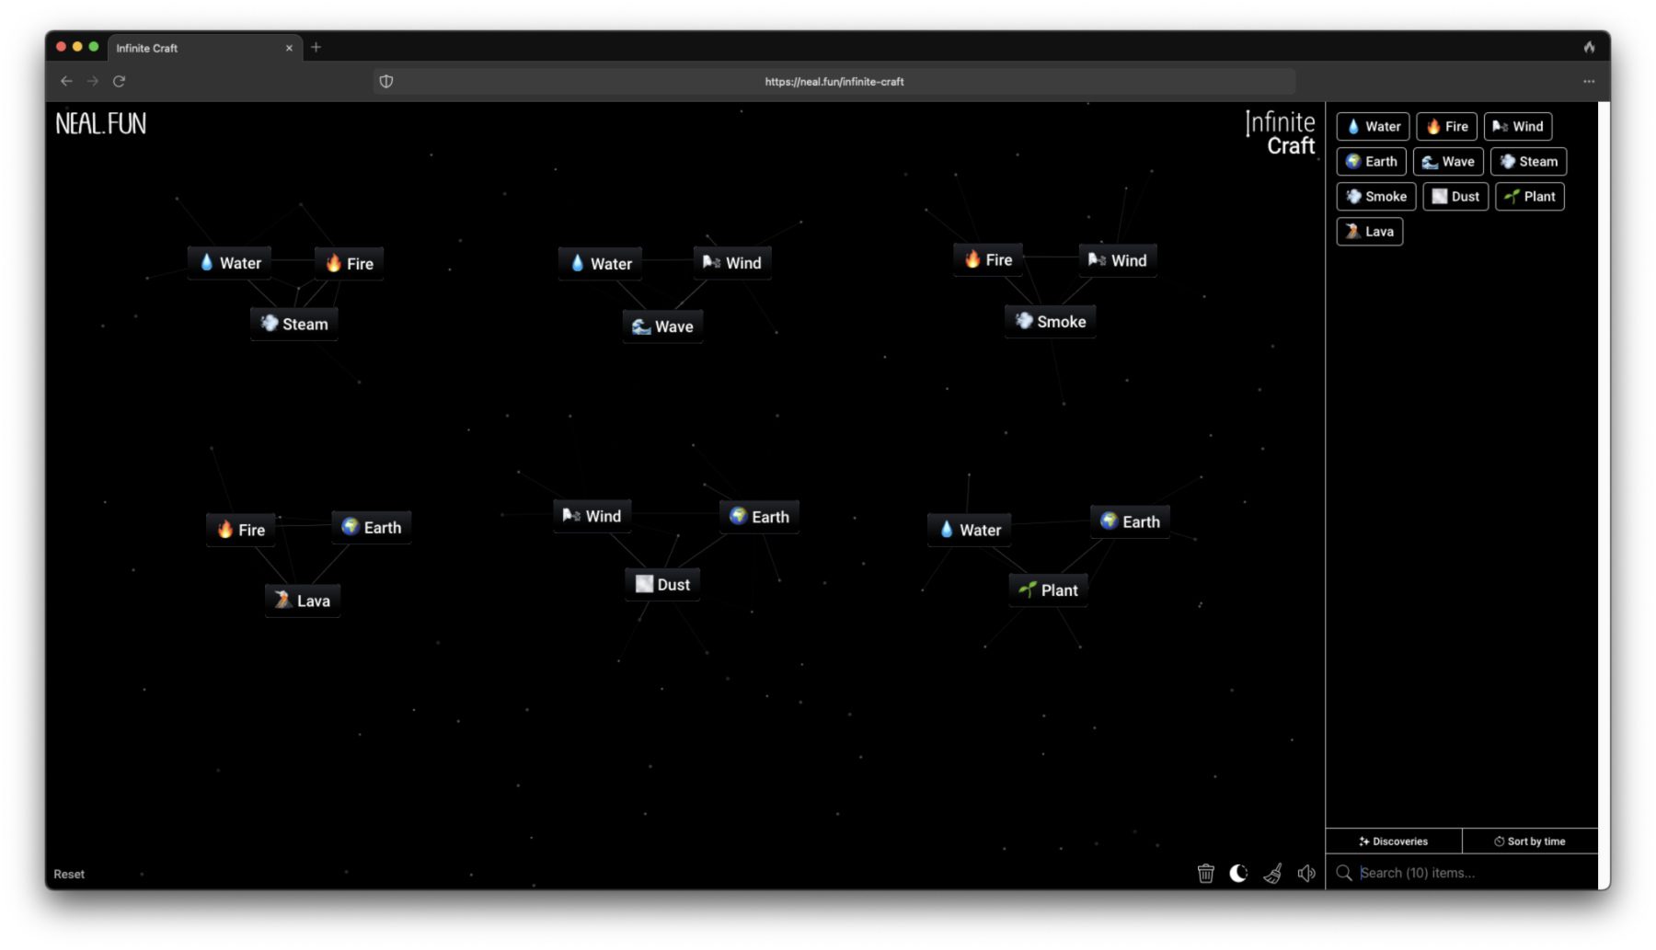1656x950 pixels.
Task: Mute sound with speaker icon
Action: click(x=1305, y=873)
